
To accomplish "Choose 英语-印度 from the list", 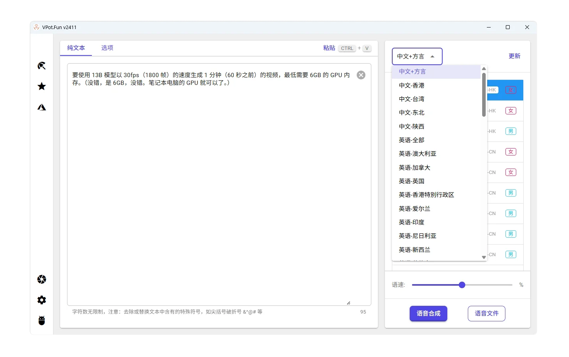I will click(436, 222).
